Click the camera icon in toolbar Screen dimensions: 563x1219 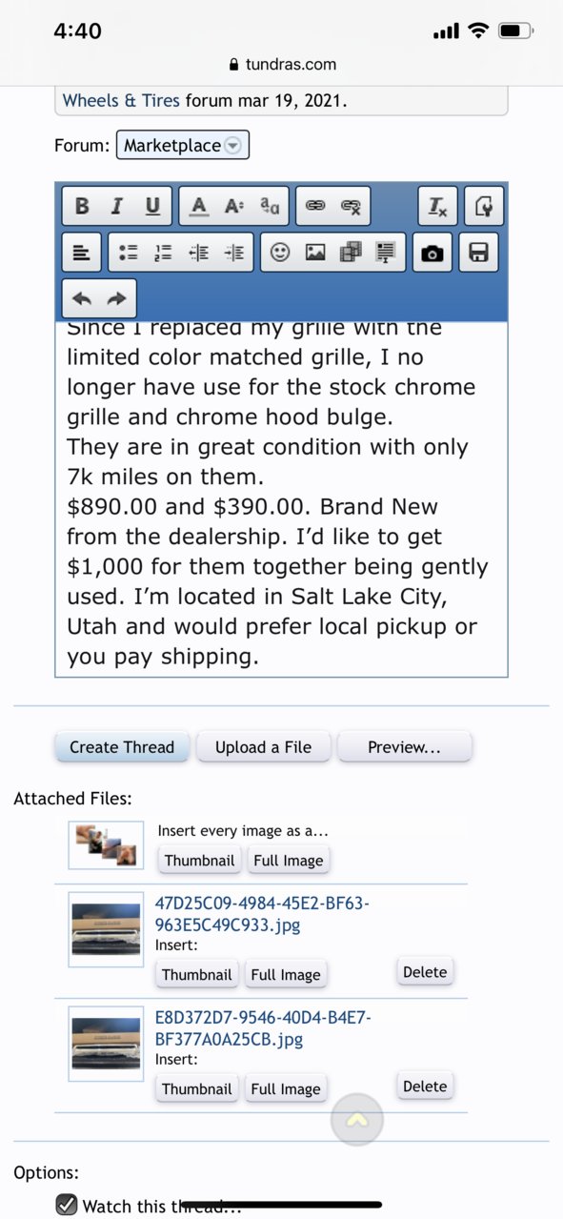[432, 253]
